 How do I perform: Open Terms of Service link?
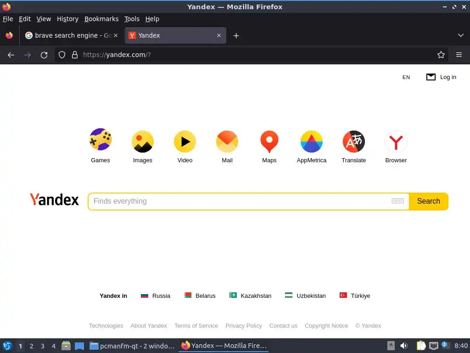pyautogui.click(x=196, y=326)
